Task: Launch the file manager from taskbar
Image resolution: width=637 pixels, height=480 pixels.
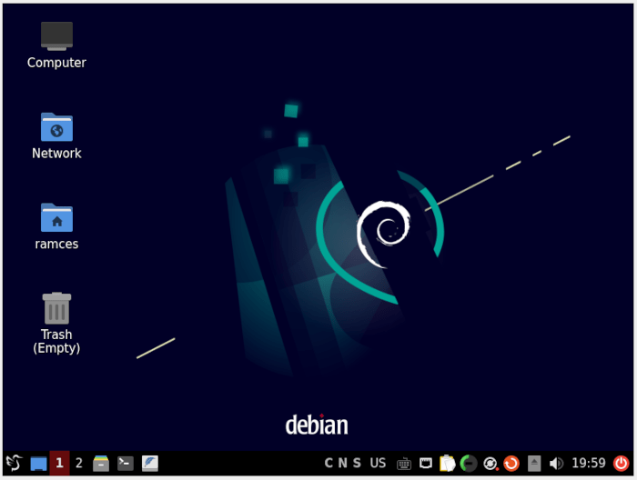Action: pyautogui.click(x=101, y=464)
